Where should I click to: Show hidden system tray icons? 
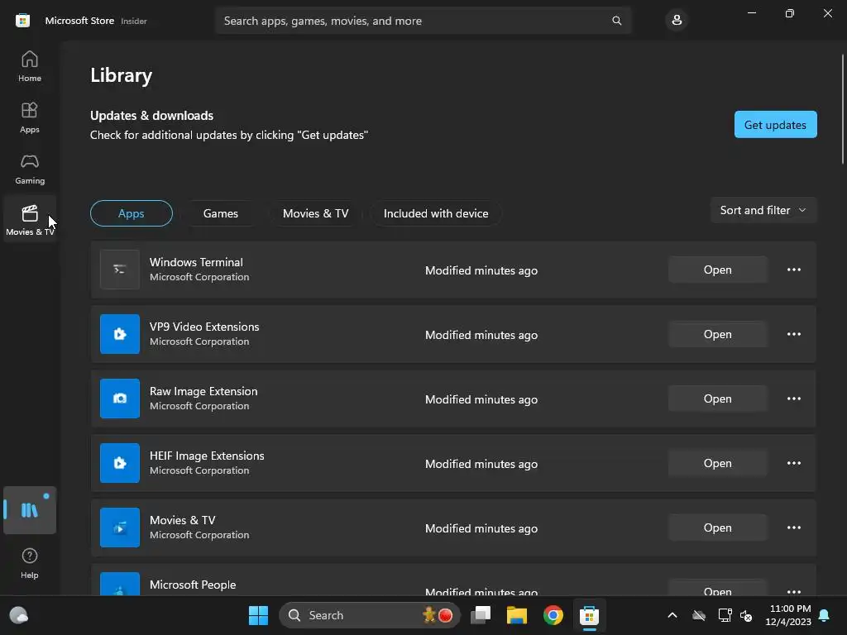click(672, 615)
